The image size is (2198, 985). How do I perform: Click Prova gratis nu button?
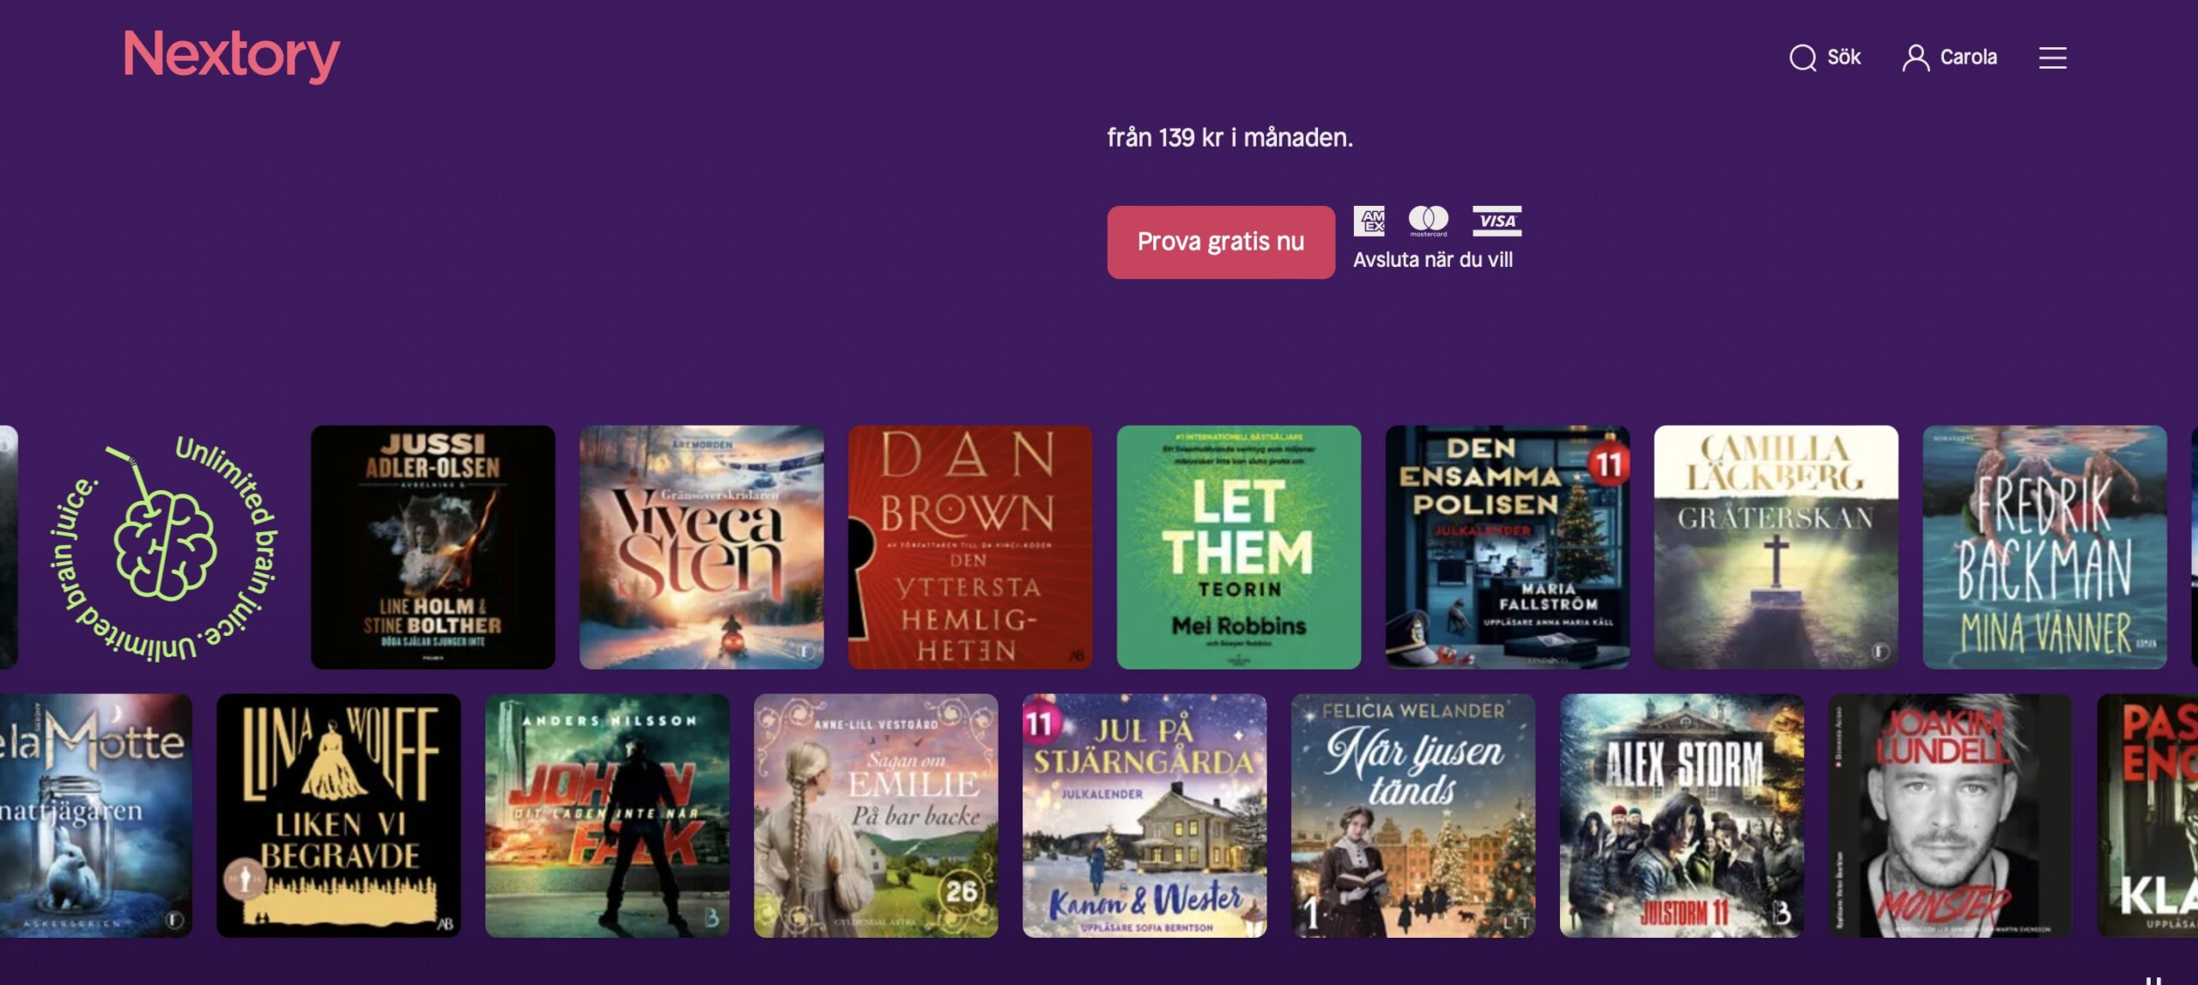tap(1221, 242)
